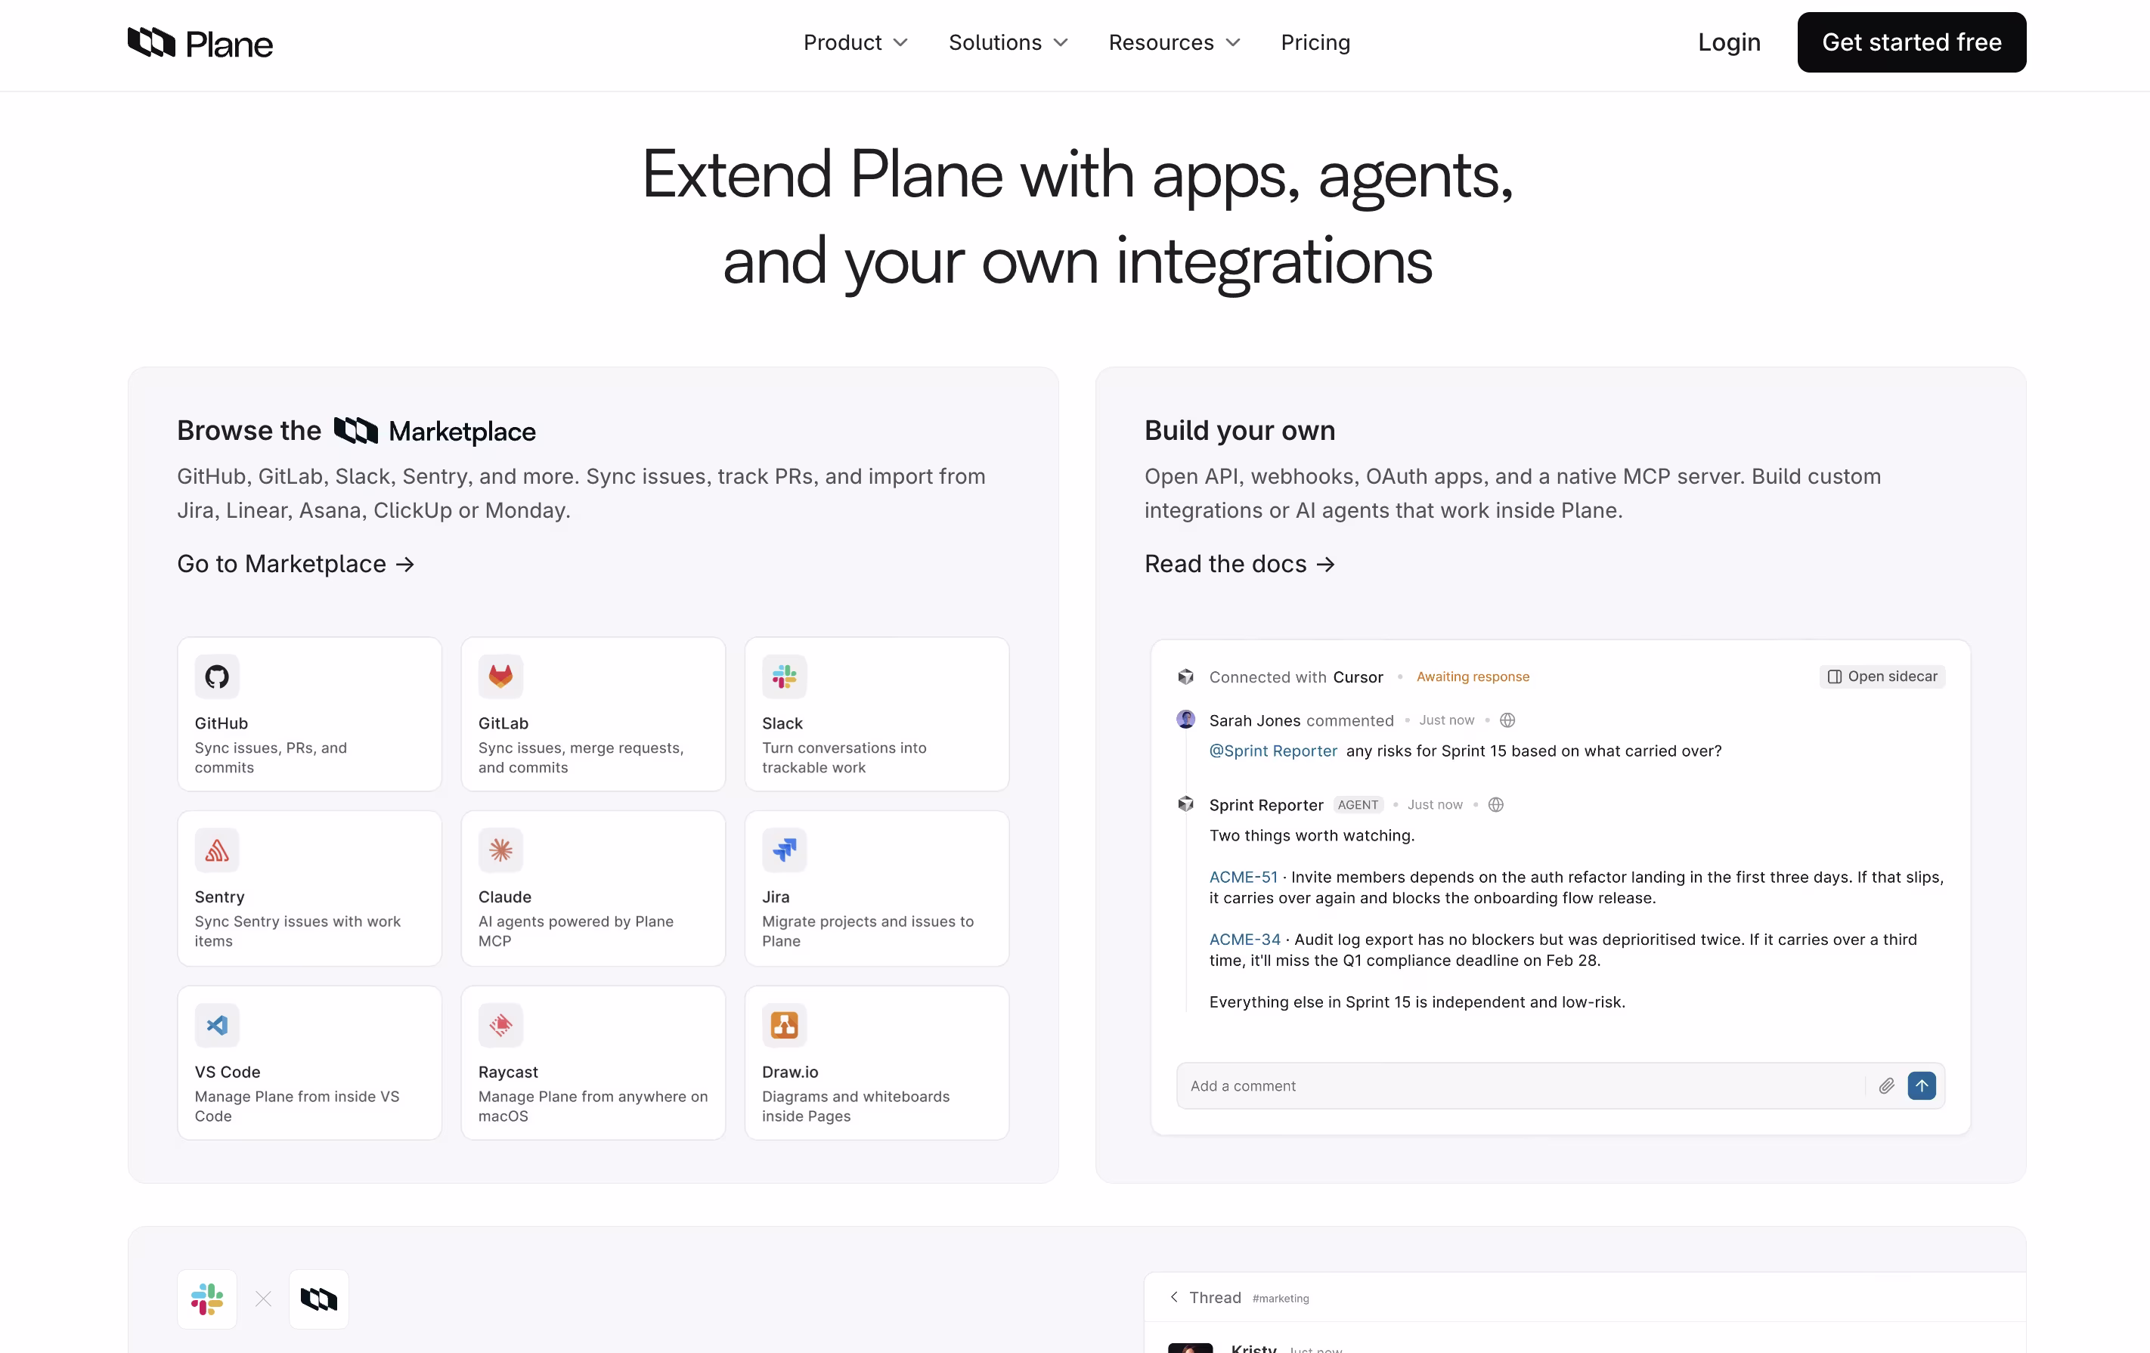This screenshot has width=2150, height=1353.
Task: Expand the Solutions dropdown menu
Action: click(x=1008, y=42)
